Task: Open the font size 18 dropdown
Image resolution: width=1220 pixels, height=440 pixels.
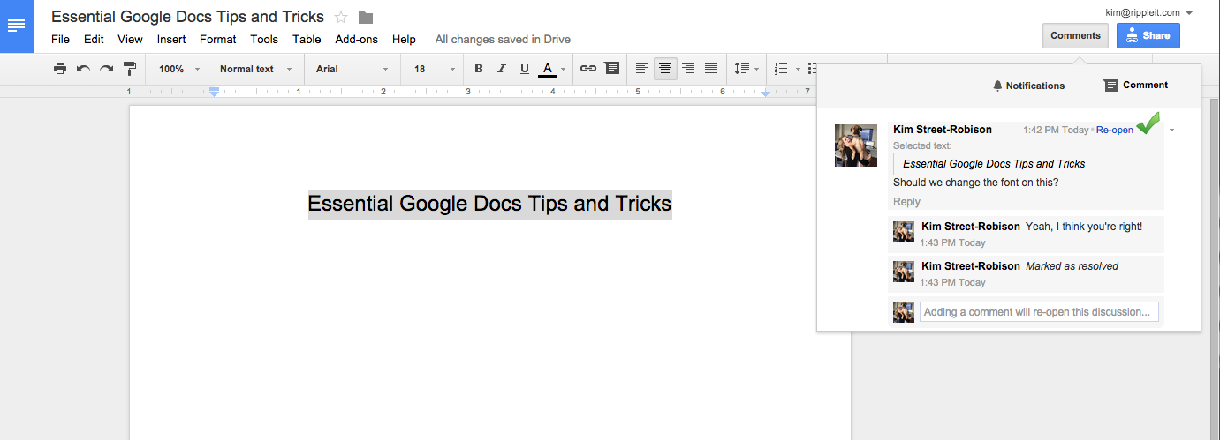Action: [x=434, y=69]
